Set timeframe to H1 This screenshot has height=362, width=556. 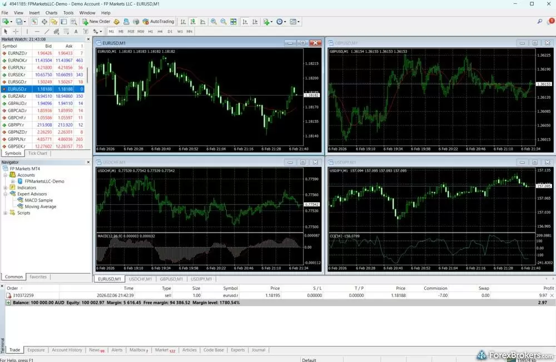(151, 32)
